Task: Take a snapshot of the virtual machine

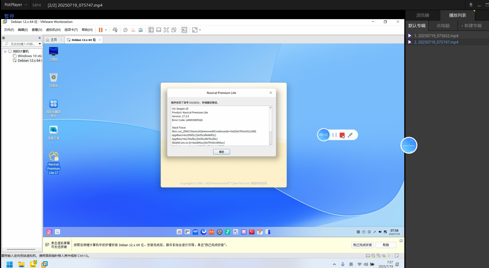Action: (125, 30)
